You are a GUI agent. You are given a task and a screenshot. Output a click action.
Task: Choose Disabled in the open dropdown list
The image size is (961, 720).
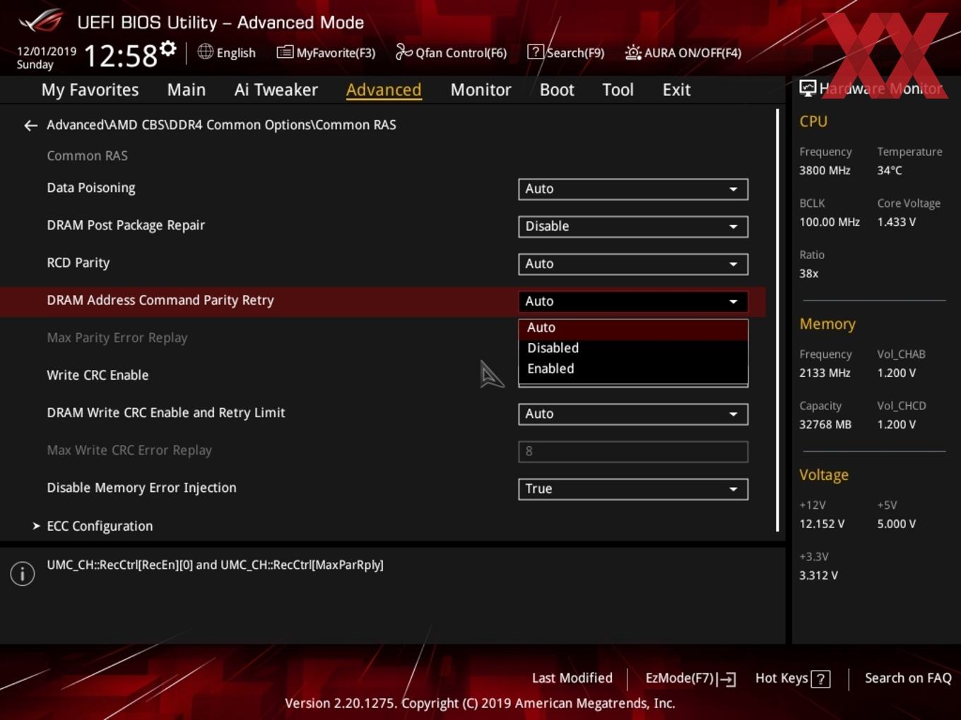click(633, 348)
